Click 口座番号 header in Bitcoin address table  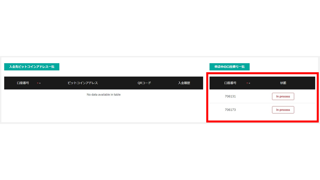[23, 83]
